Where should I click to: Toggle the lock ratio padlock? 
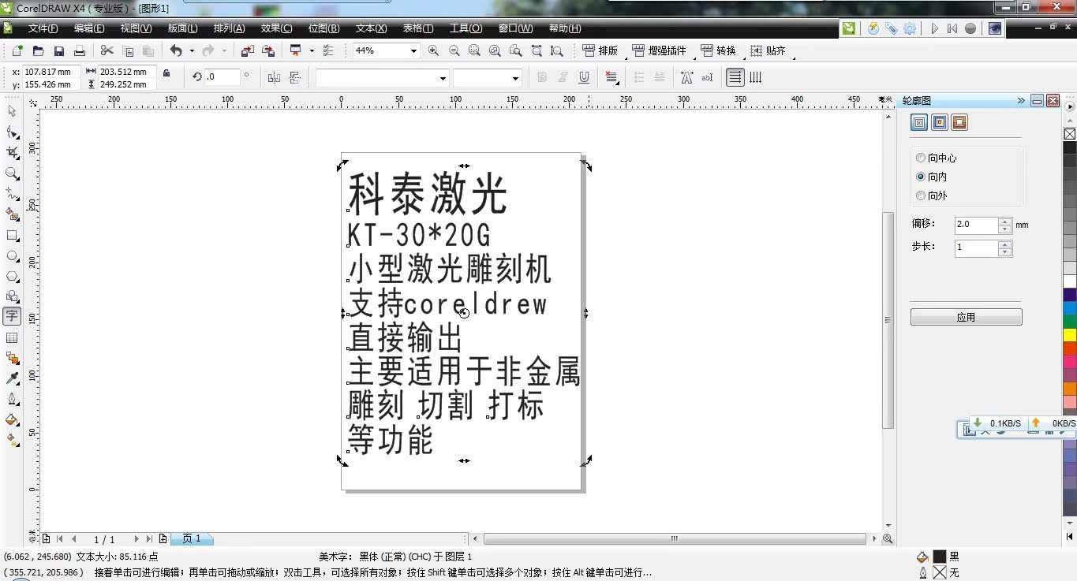(166, 73)
